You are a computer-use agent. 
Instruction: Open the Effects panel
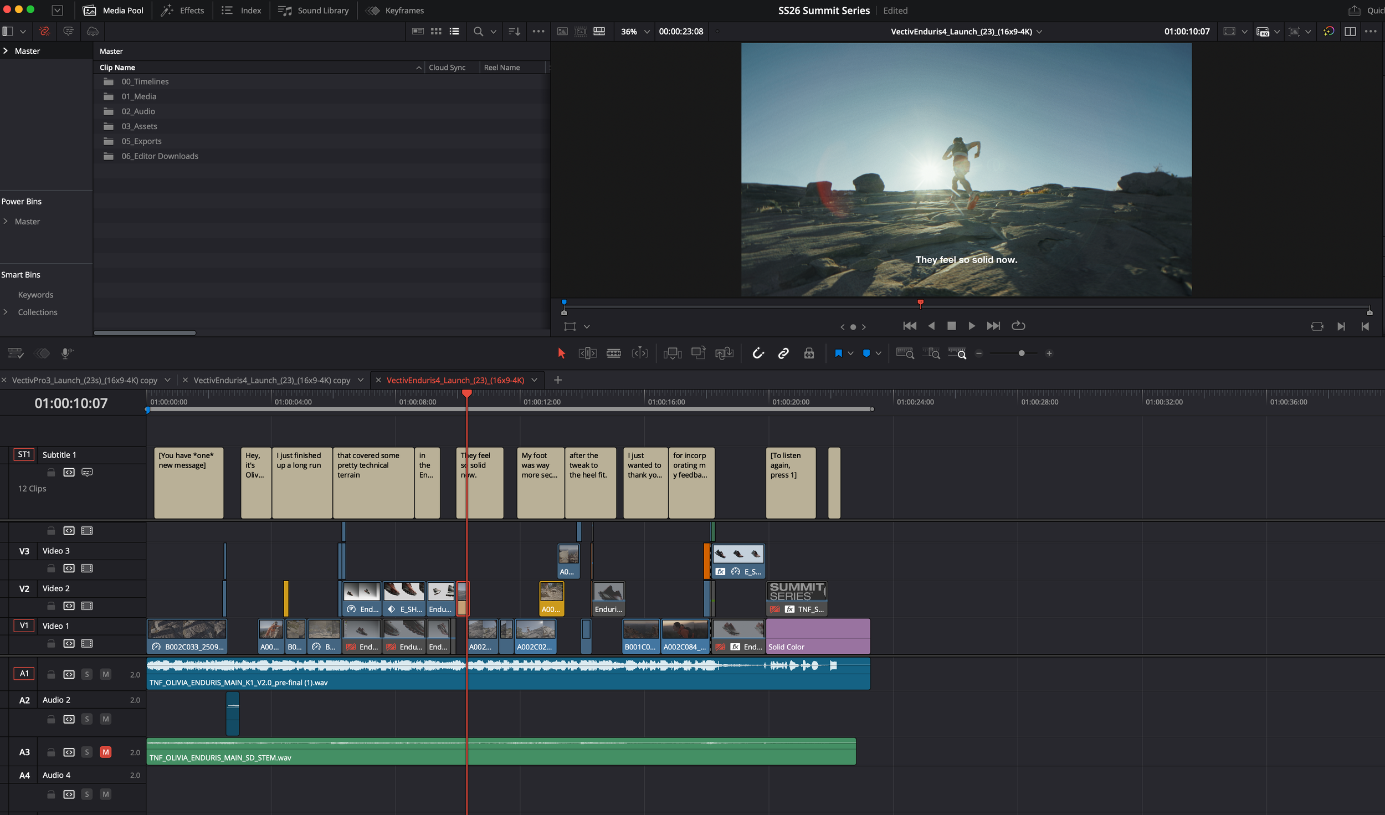coord(182,11)
